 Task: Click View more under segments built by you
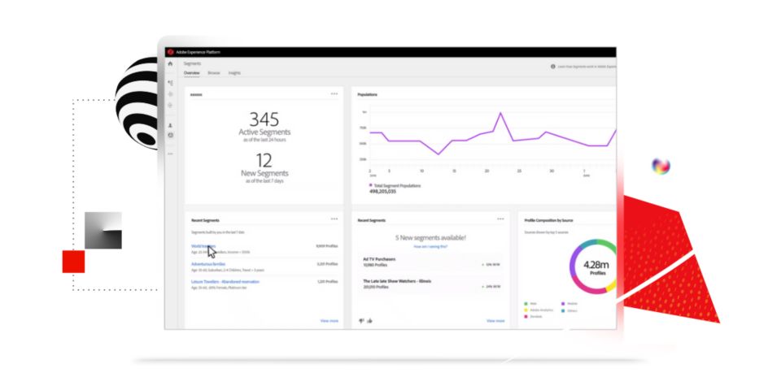click(x=329, y=321)
